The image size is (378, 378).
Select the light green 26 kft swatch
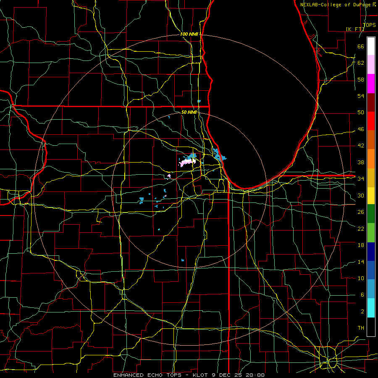[371, 233]
